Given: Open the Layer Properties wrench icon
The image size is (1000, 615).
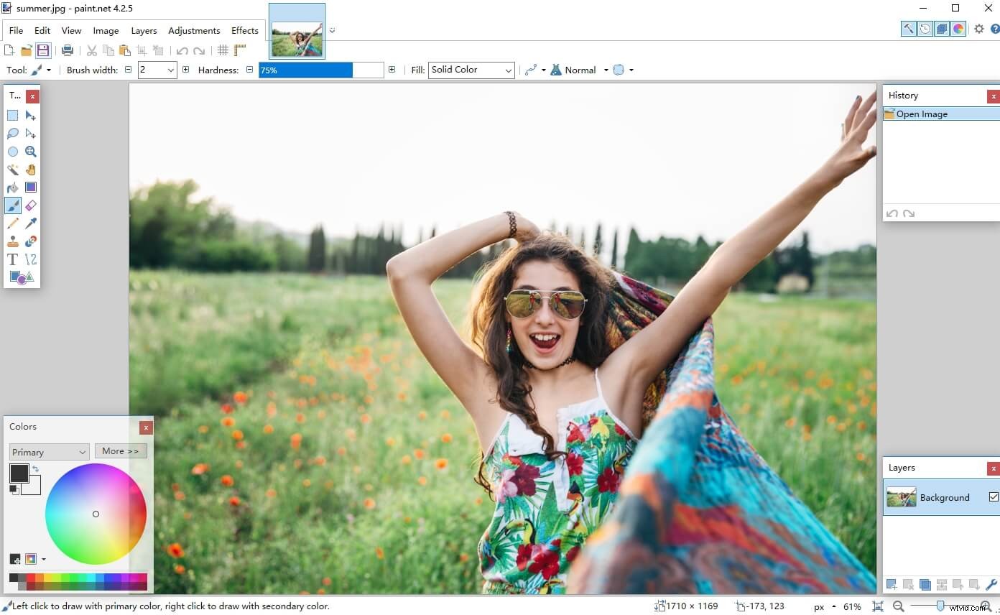Looking at the screenshot, I should [992, 585].
